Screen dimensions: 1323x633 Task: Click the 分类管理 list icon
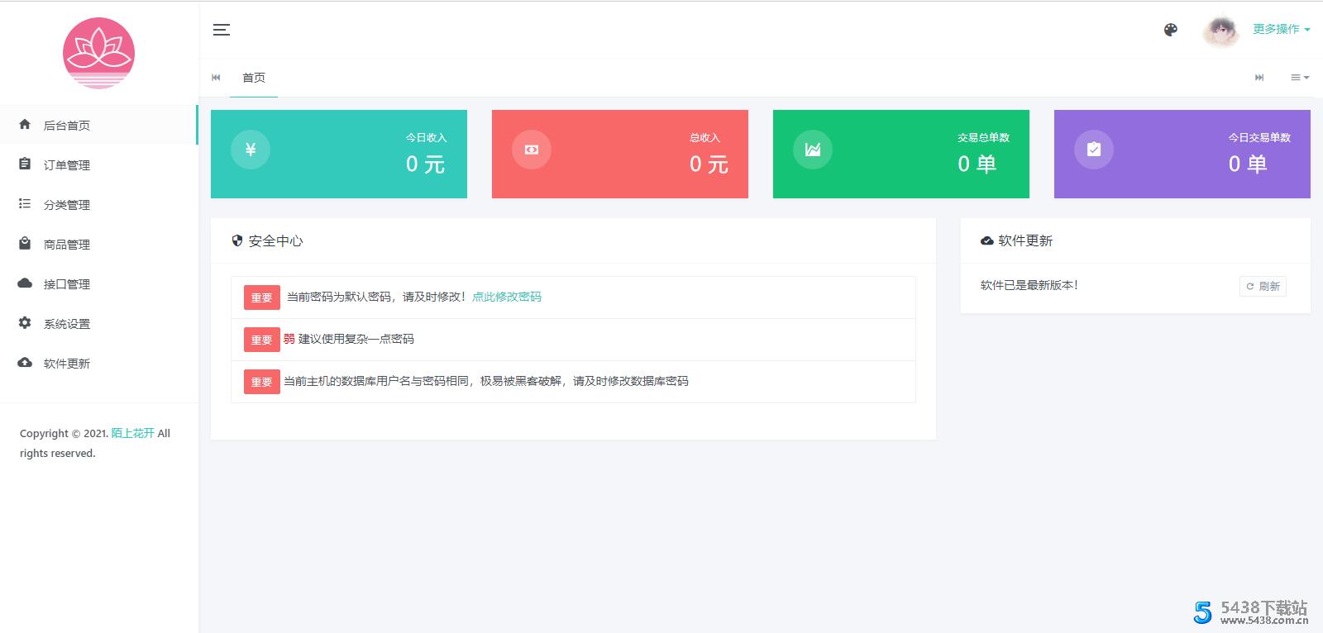(25, 204)
